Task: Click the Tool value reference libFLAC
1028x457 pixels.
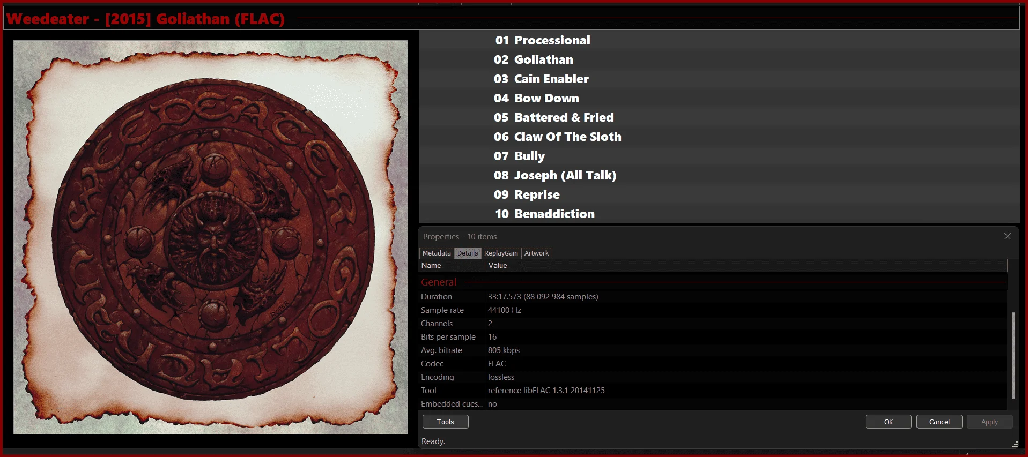Action: 546,390
